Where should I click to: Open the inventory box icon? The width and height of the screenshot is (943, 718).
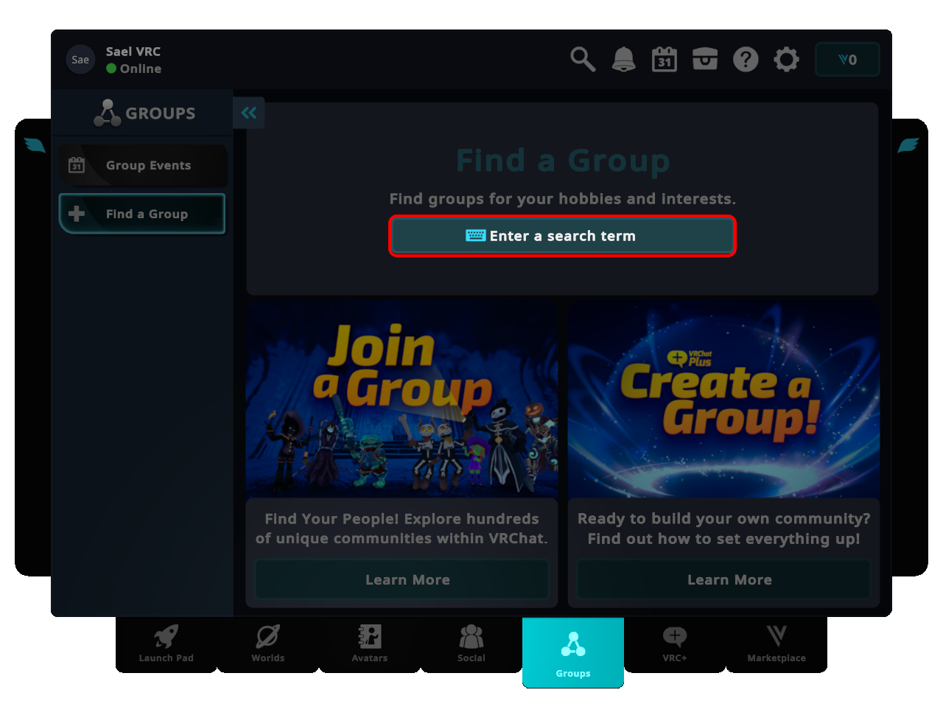point(704,59)
